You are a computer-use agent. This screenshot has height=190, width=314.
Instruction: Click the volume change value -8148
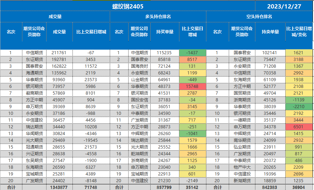click(x=91, y=181)
